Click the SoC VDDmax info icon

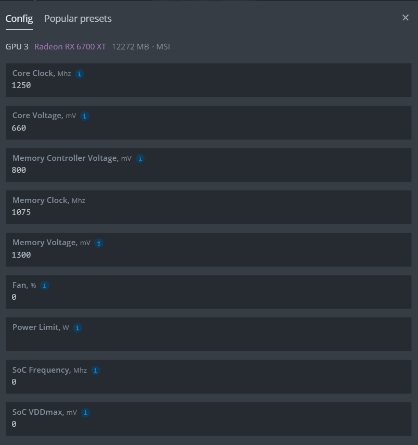click(x=86, y=413)
